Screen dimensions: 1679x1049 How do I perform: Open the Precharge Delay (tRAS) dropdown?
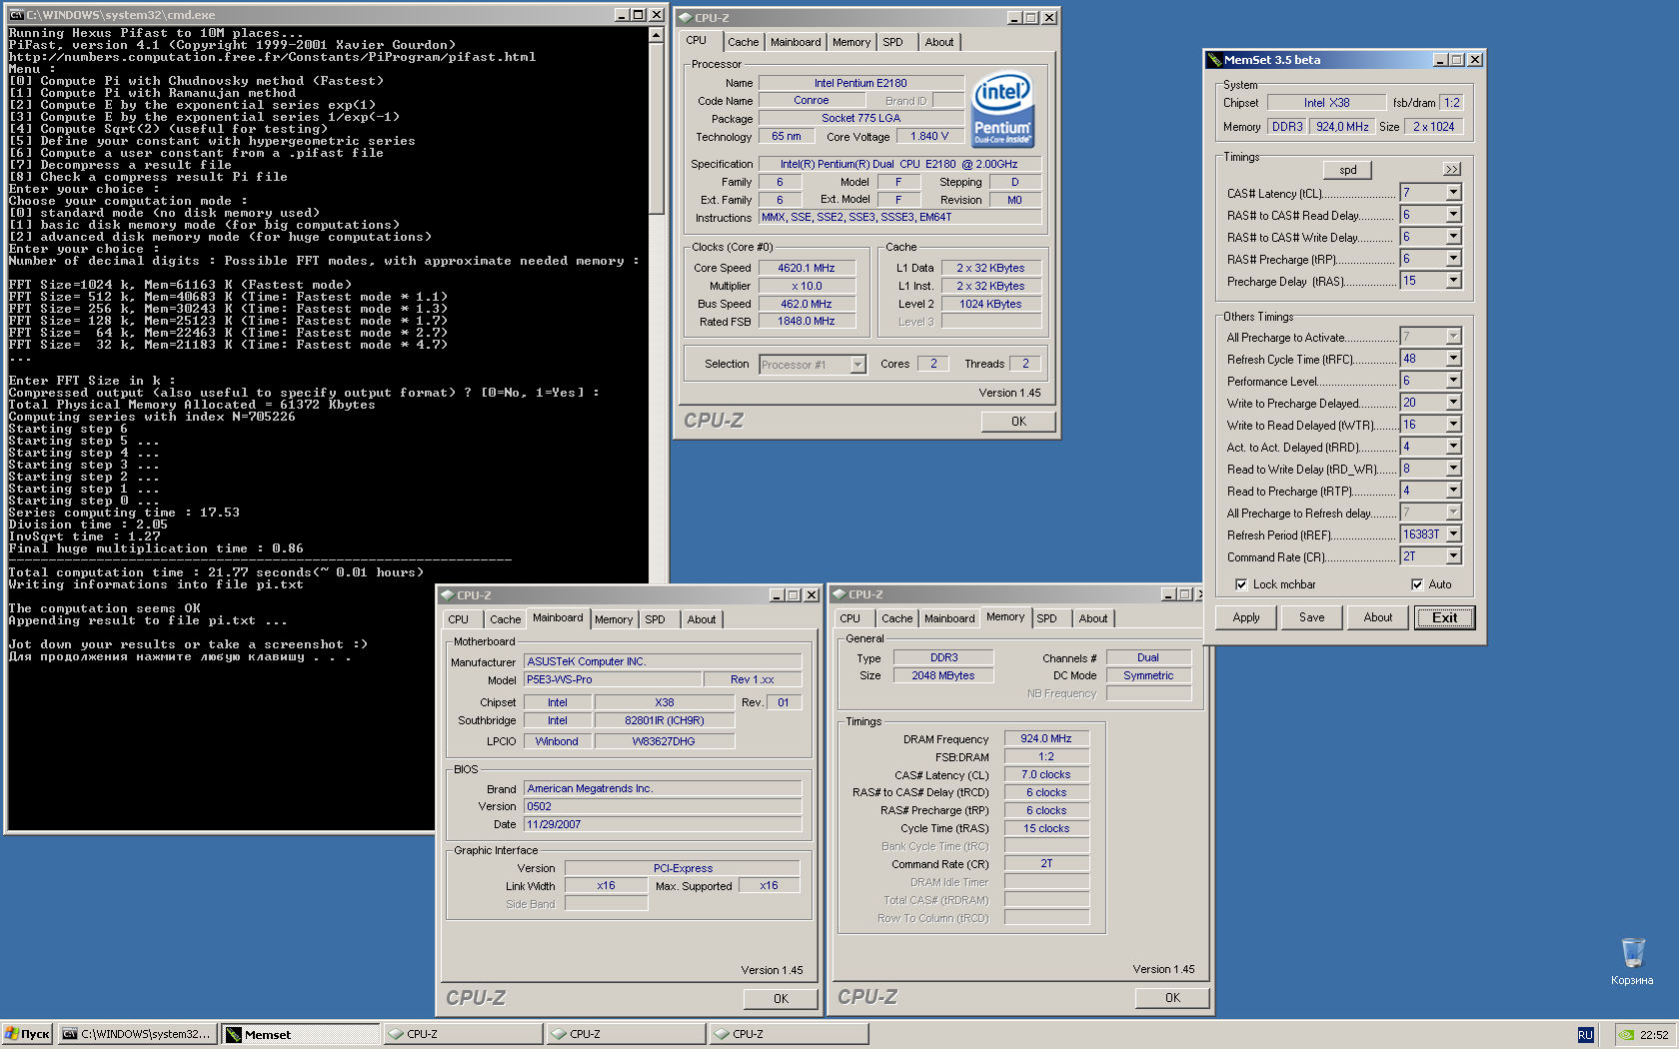1453,281
